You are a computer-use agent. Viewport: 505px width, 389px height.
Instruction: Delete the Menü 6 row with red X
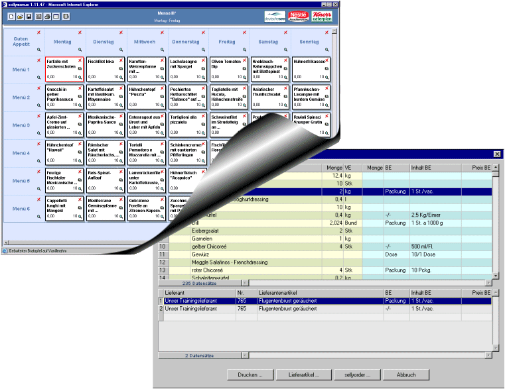pyautogui.click(x=38, y=199)
